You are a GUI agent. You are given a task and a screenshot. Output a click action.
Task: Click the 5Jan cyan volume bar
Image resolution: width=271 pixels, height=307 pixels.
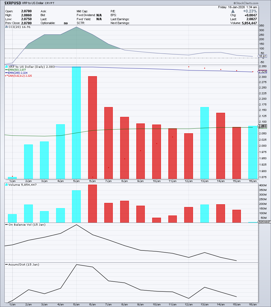coord(76,206)
